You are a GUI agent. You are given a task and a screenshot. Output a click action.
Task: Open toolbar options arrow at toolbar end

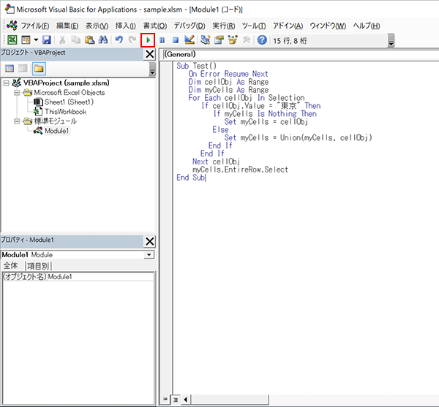pos(391,40)
